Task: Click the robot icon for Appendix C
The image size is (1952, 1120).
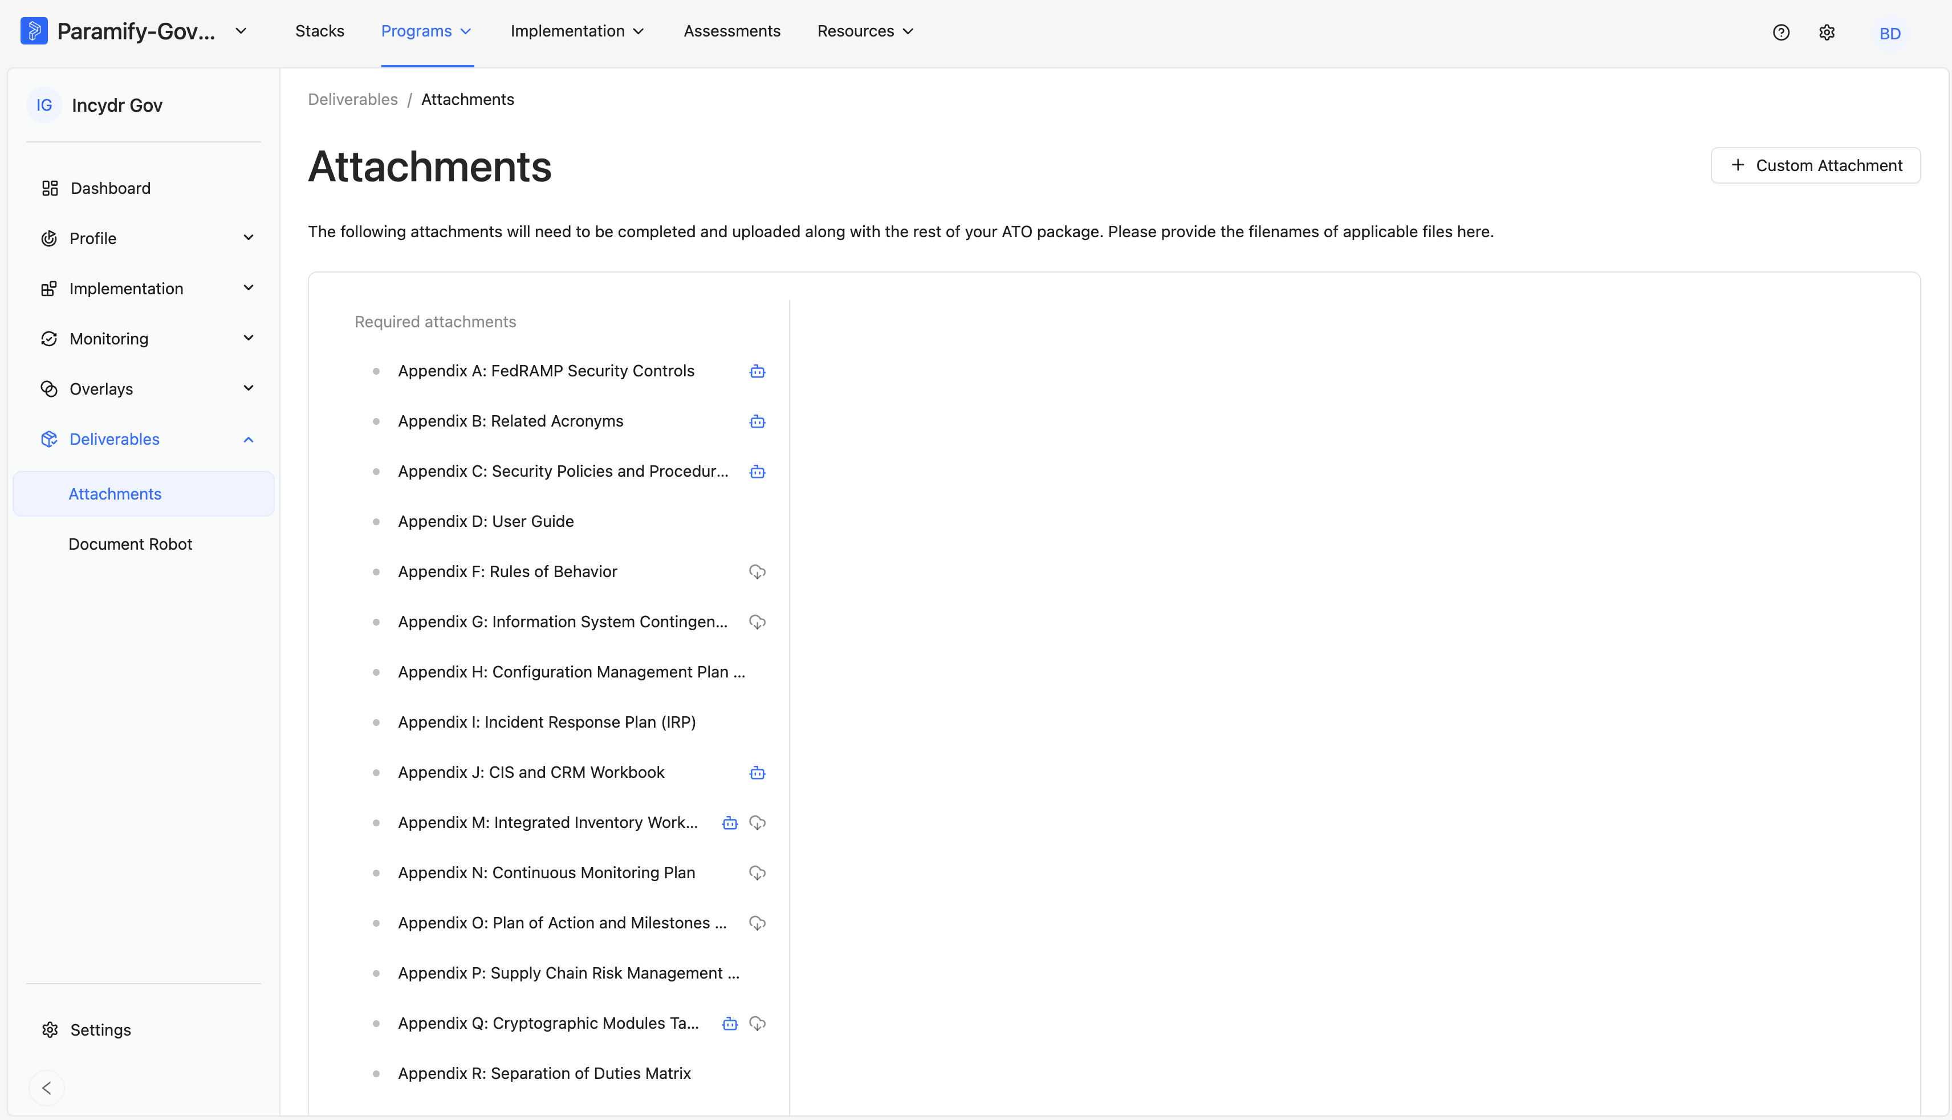Action: point(757,472)
